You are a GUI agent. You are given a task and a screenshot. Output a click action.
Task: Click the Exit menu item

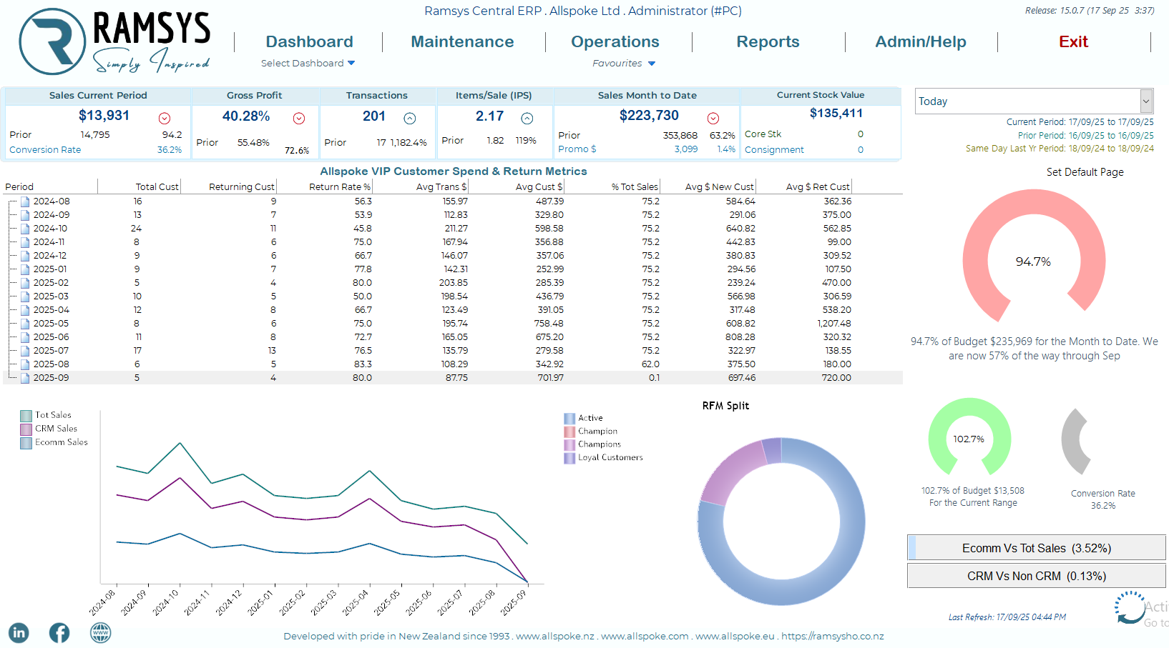(x=1073, y=41)
